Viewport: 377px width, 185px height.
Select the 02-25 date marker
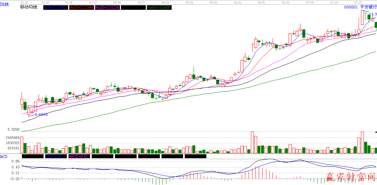(24, 2)
